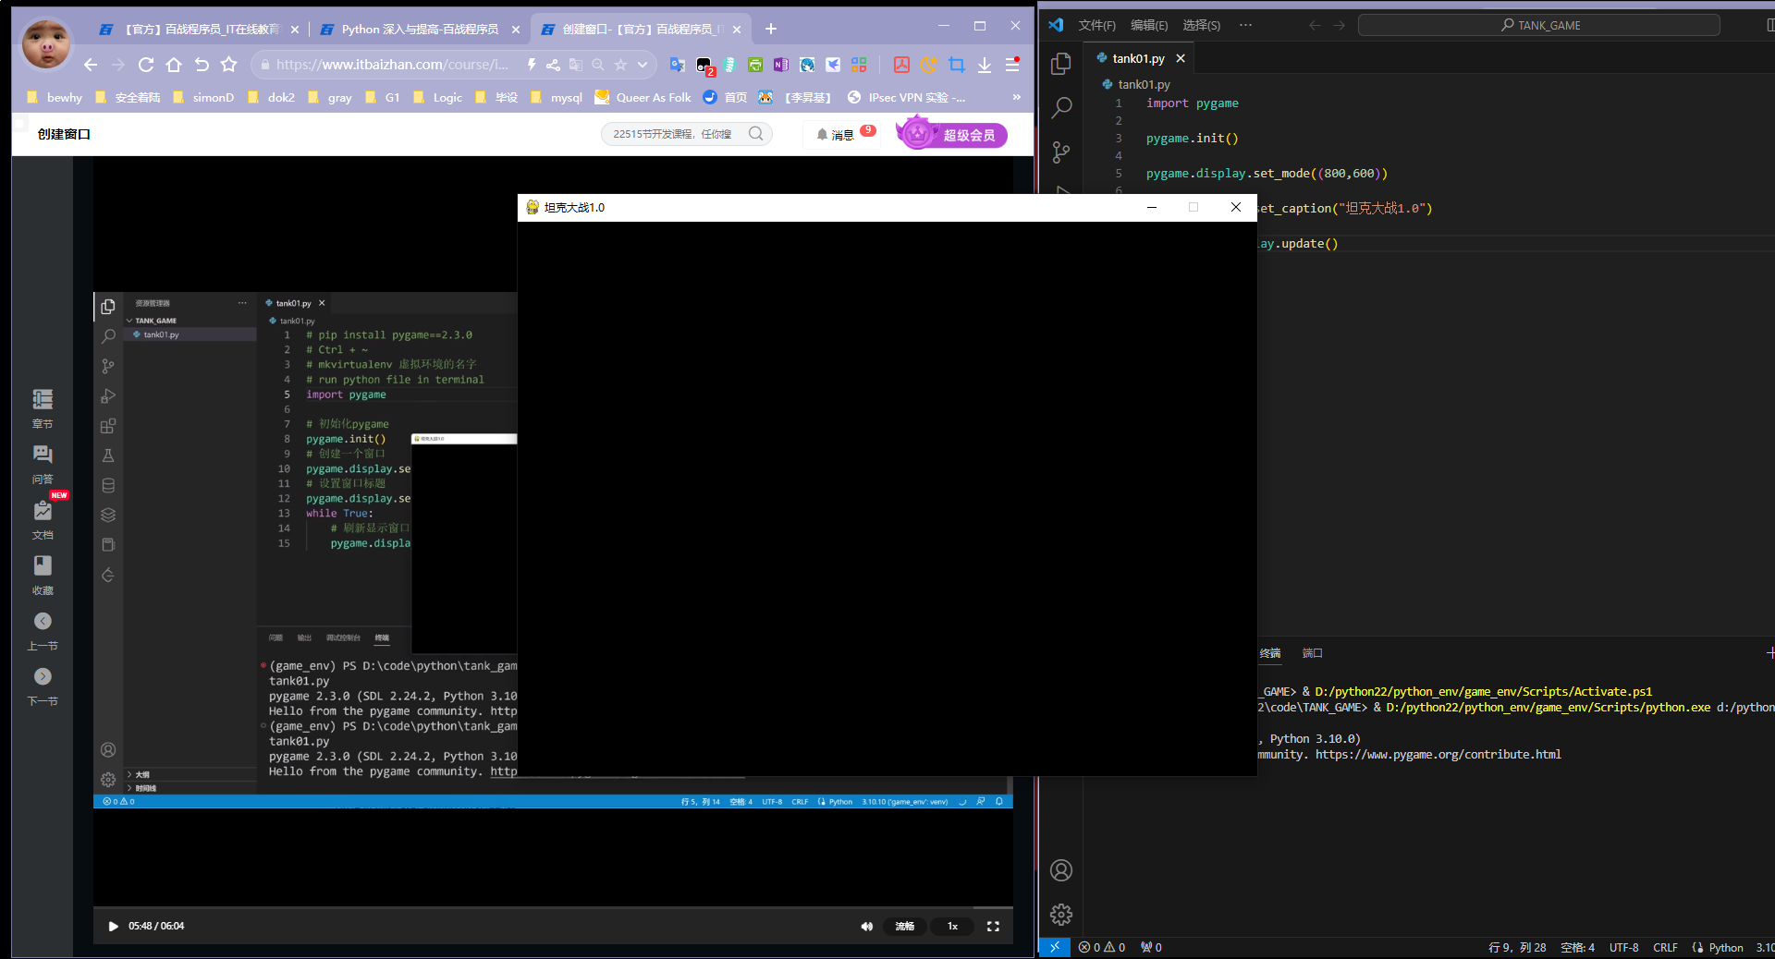Open the CRLF line ending picker
Image resolution: width=1775 pixels, height=959 pixels.
click(1665, 947)
